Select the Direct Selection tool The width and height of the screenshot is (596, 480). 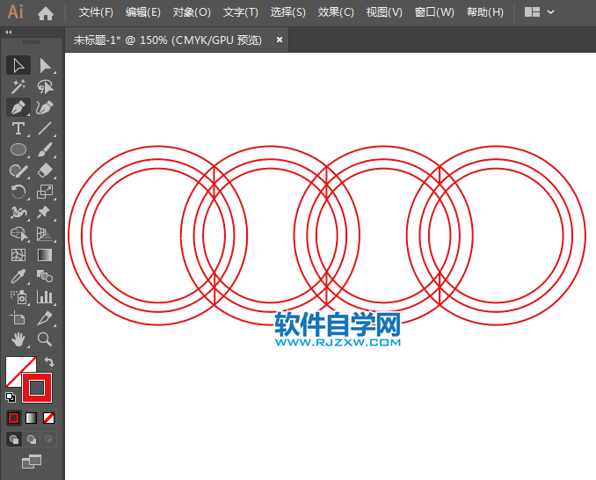(x=45, y=65)
